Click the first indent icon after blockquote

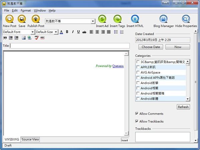11,38
